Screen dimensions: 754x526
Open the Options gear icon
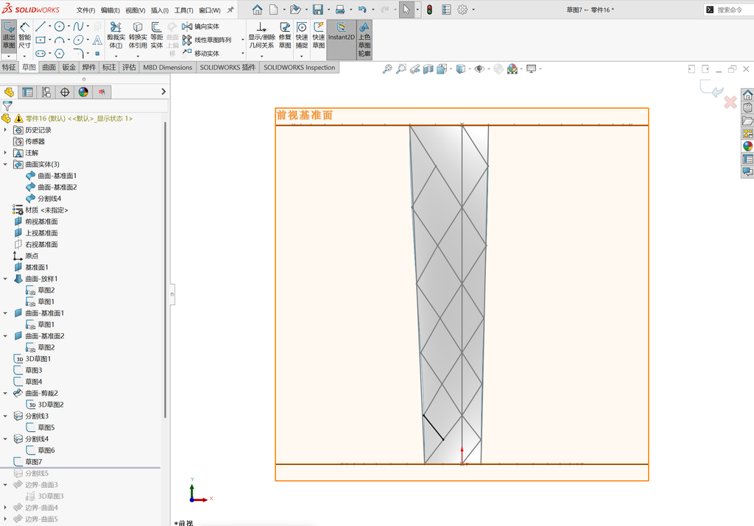click(462, 10)
